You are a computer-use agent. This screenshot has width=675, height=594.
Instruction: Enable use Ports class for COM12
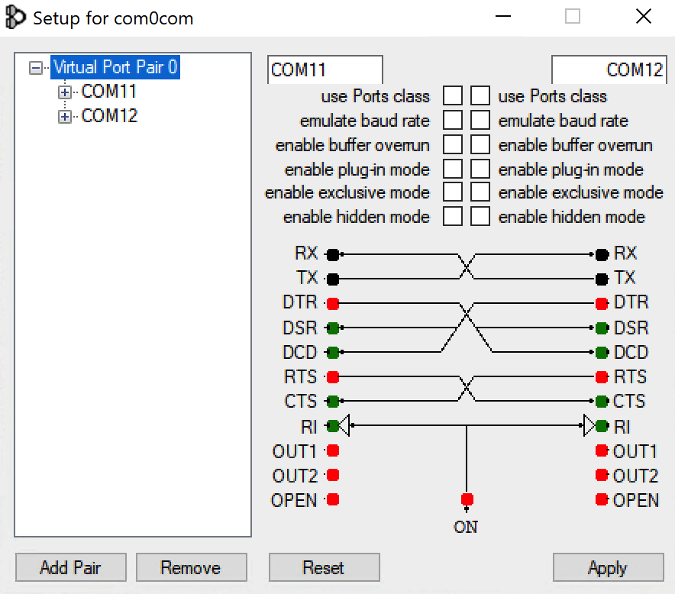click(x=480, y=95)
